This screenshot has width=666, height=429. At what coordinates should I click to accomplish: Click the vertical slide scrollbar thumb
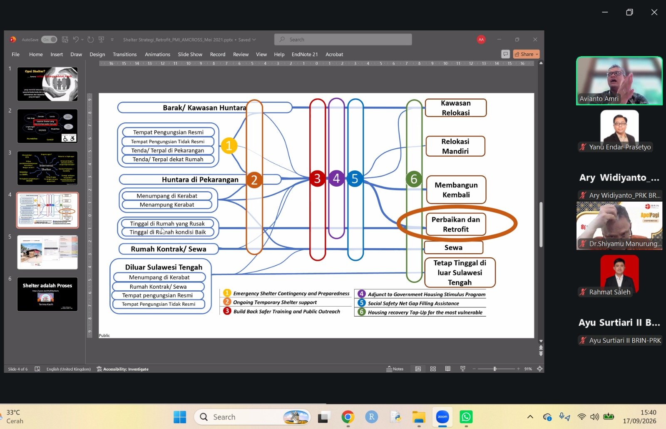[x=541, y=224]
